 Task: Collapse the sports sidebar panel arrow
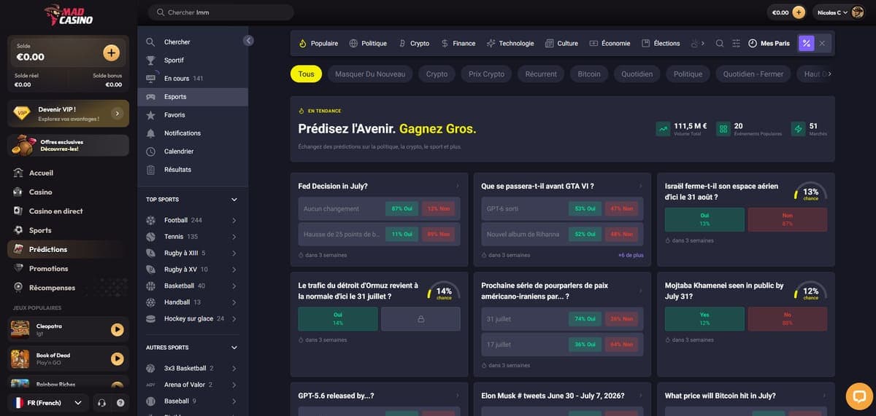pos(248,41)
